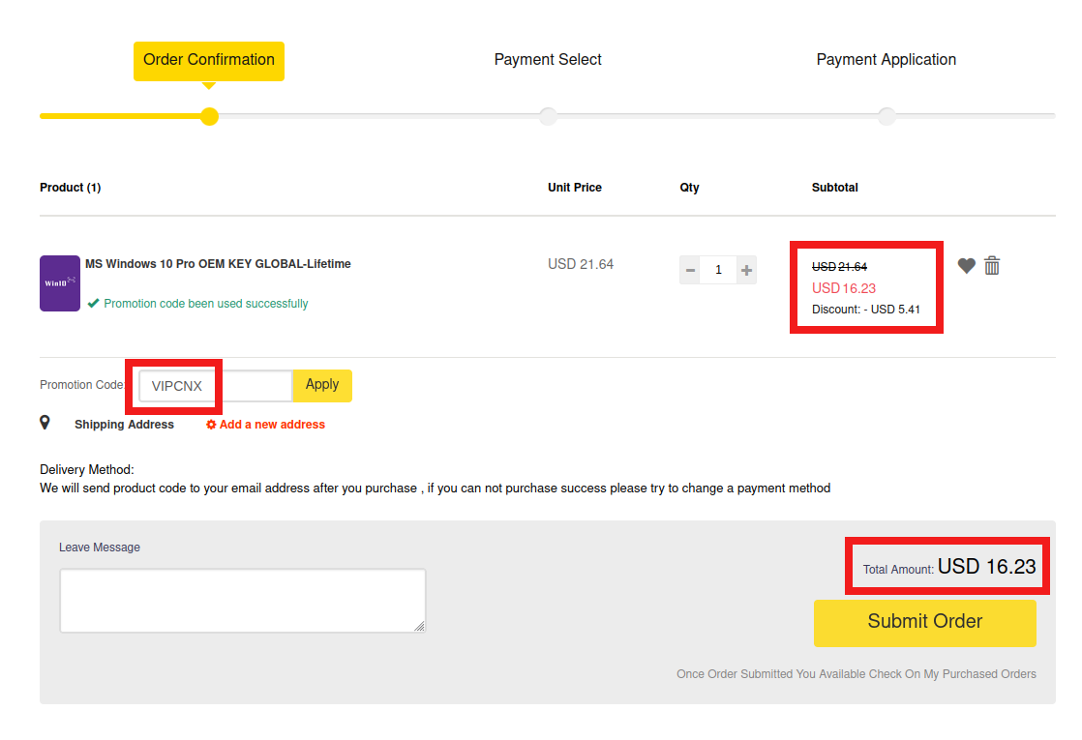Click the Qty column header
This screenshot has height=740, width=1082.
coord(689,188)
